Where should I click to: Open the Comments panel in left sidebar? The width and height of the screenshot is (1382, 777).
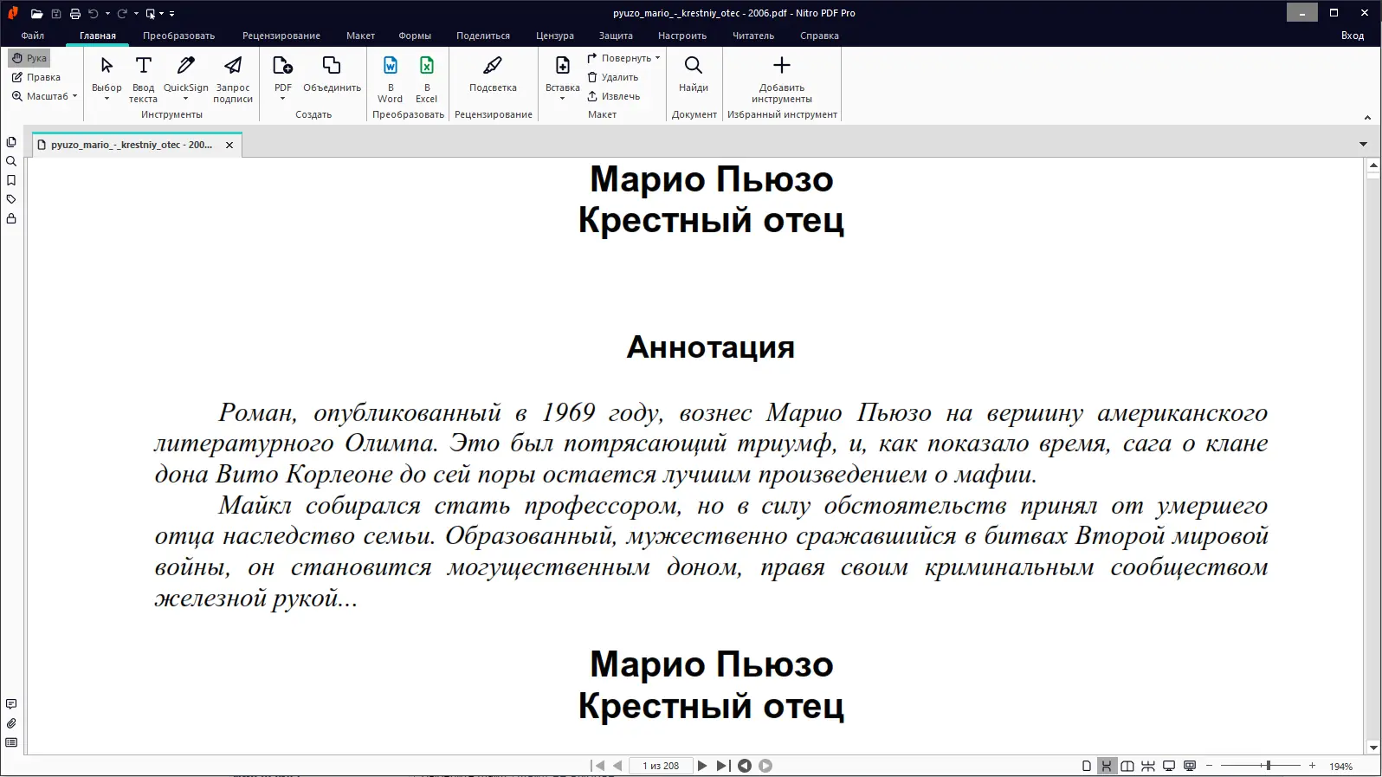11,704
